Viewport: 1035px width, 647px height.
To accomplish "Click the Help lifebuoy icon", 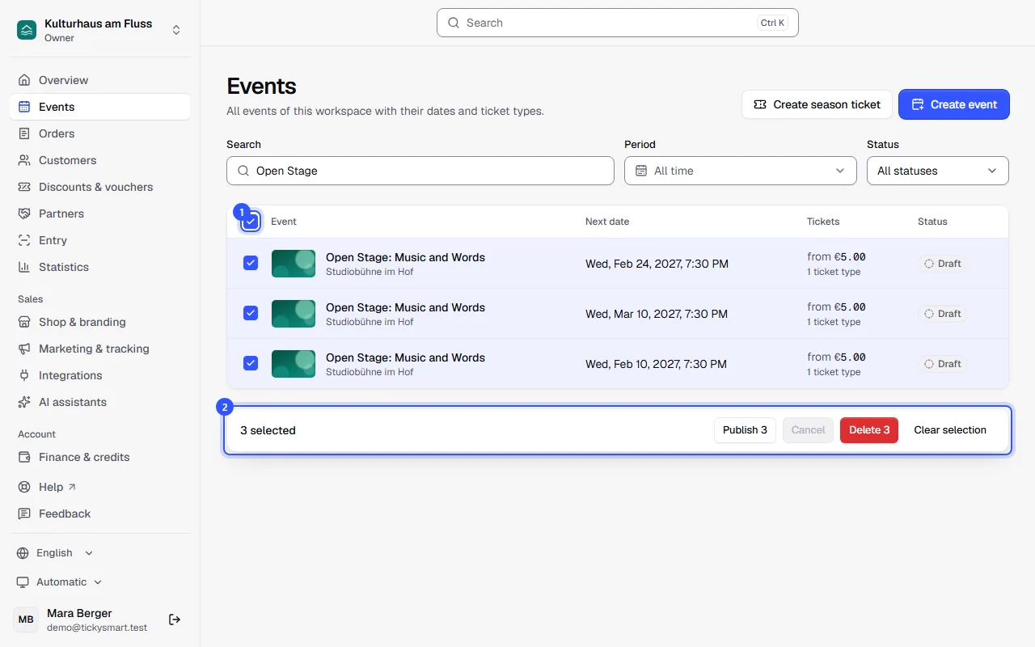I will (24, 487).
